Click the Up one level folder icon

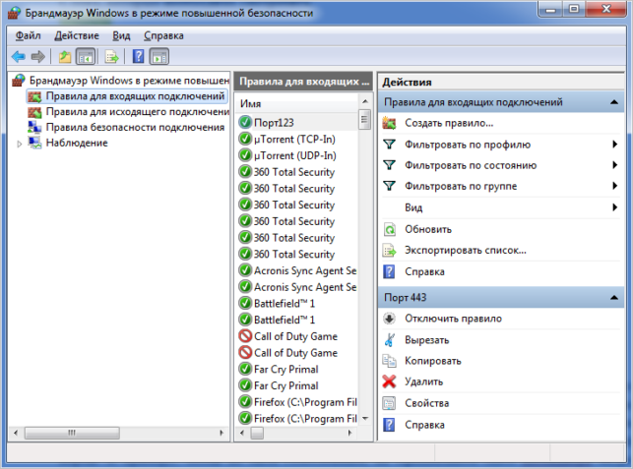pyautogui.click(x=65, y=57)
